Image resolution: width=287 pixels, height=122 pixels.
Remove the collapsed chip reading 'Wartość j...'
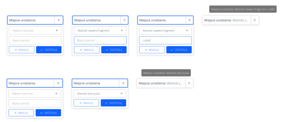(189, 83)
